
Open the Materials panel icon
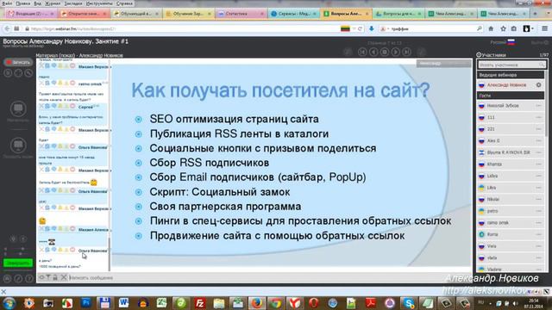point(18,108)
